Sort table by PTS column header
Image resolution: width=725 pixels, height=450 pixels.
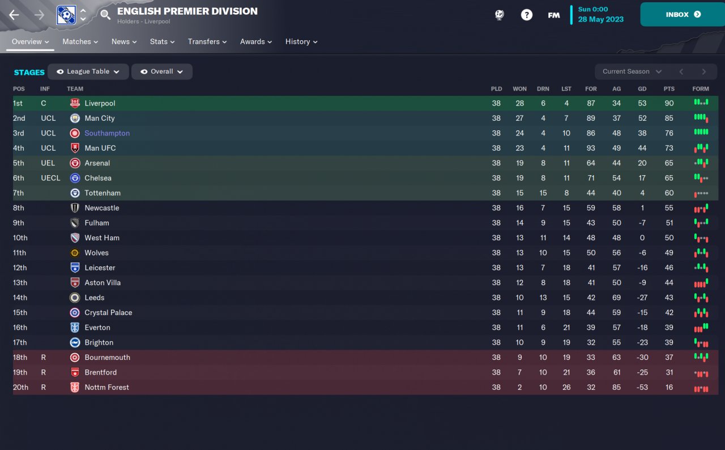point(669,89)
